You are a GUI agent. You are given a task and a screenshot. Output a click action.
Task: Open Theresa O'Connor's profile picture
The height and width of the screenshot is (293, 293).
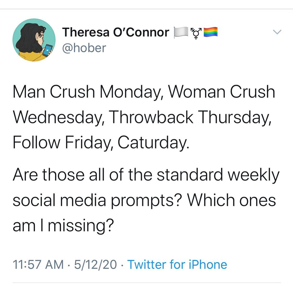(x=34, y=40)
